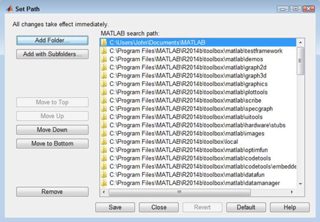Click folder icon of the plottools path
This screenshot has width=320, height=222.
[x=104, y=92]
